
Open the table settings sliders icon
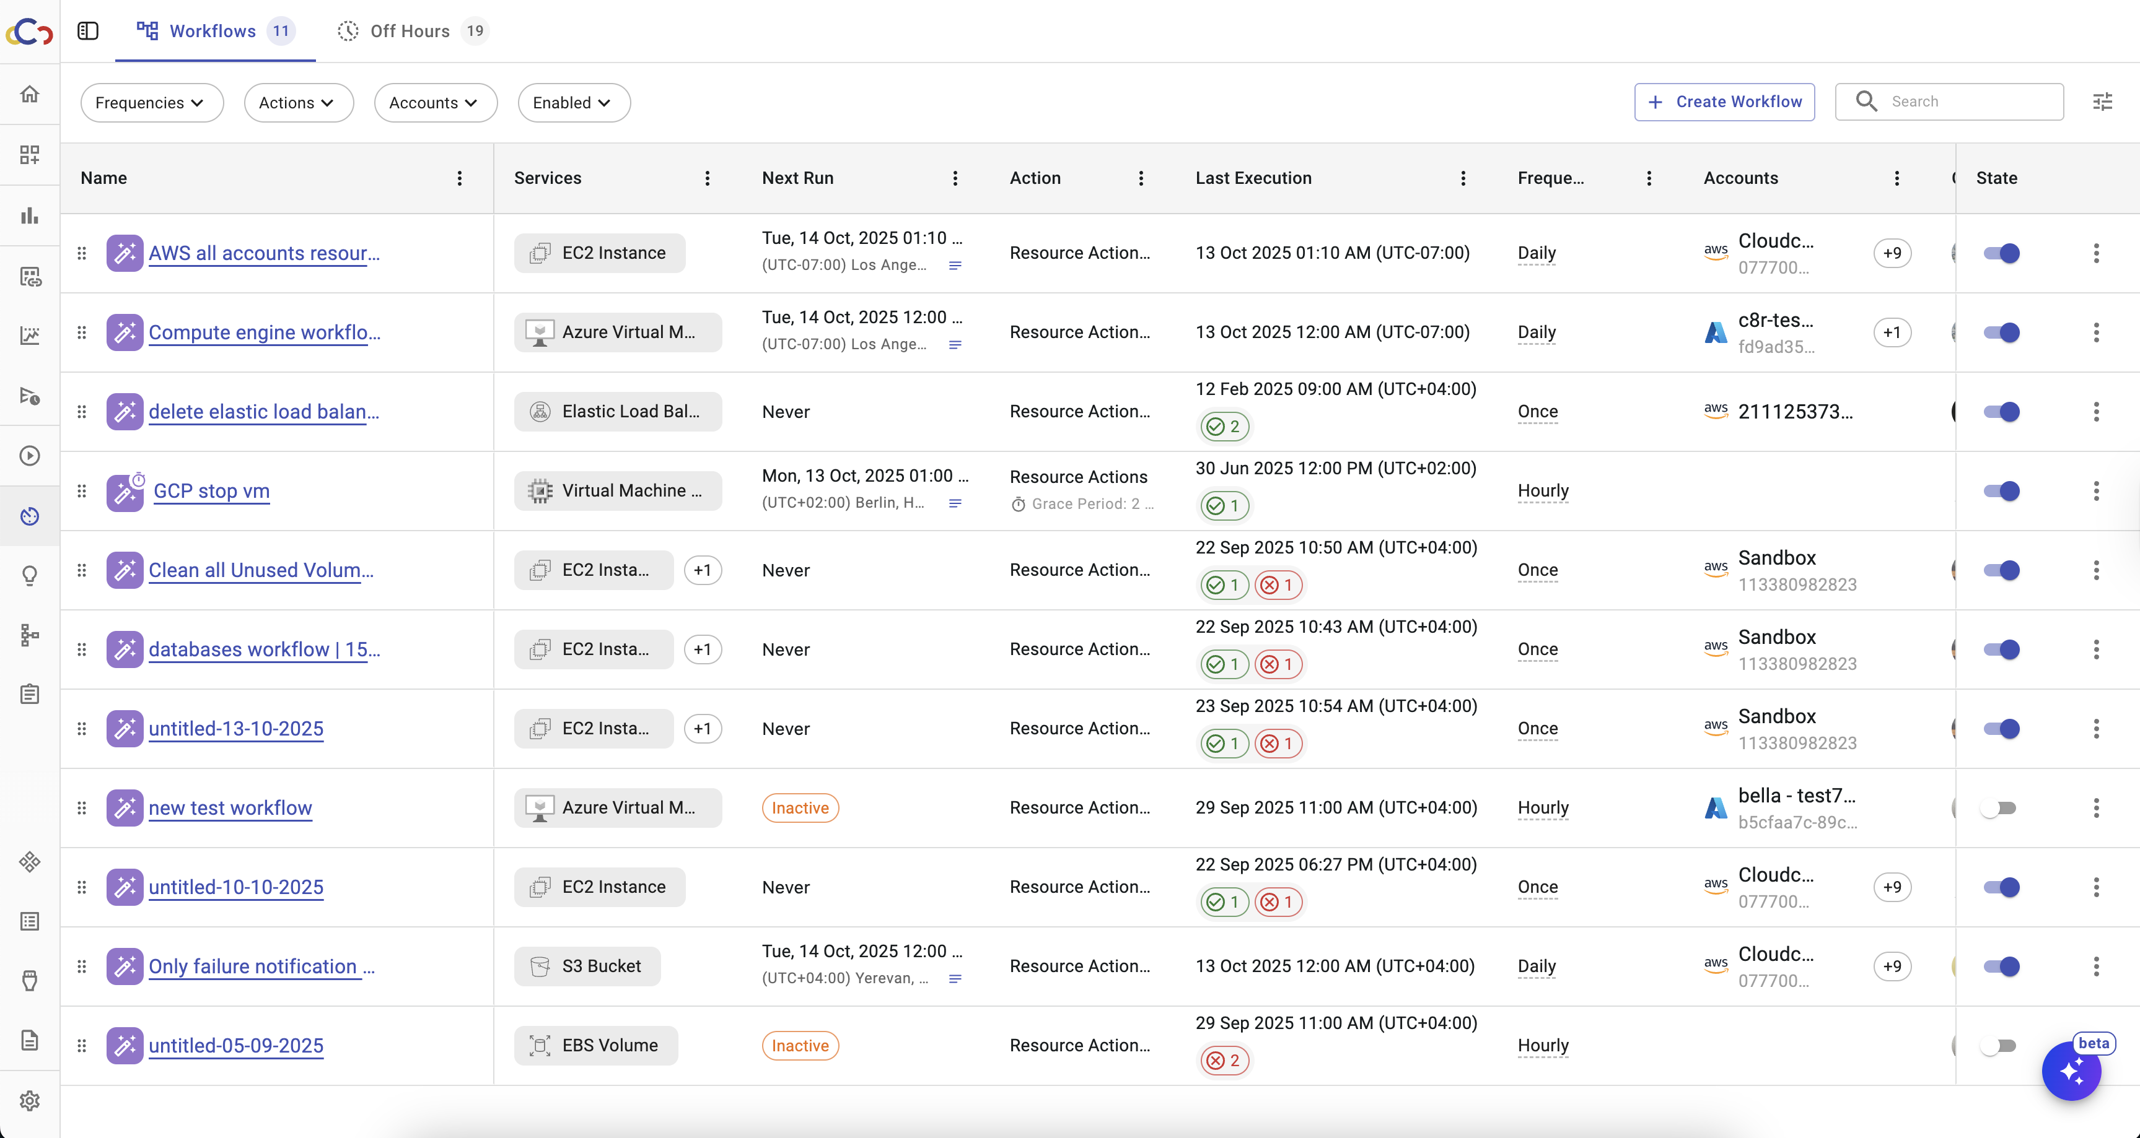pos(2102,102)
